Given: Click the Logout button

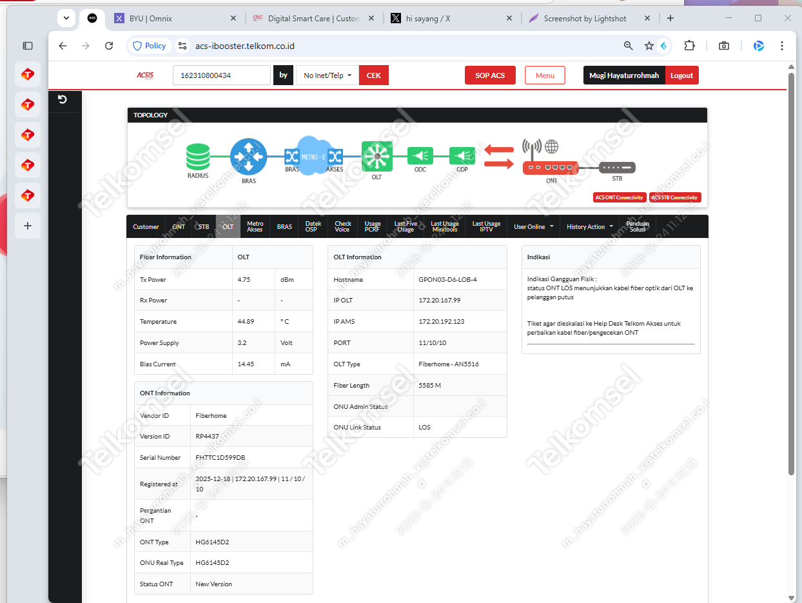Looking at the screenshot, I should pos(681,75).
